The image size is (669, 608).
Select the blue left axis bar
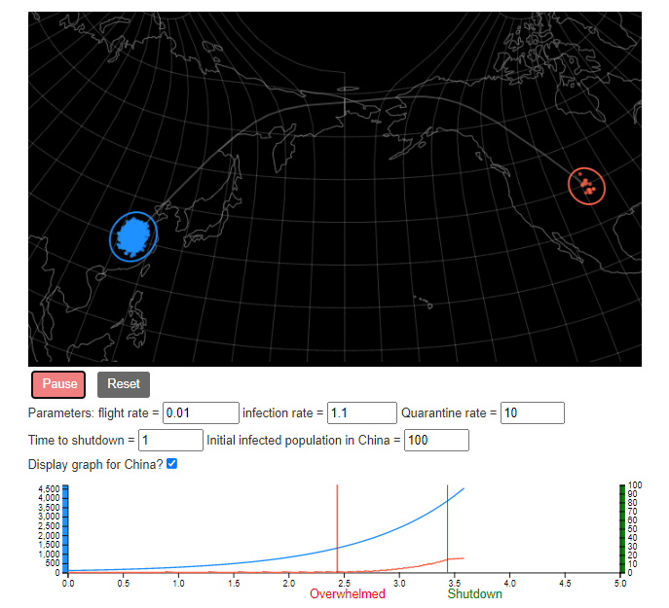point(65,528)
